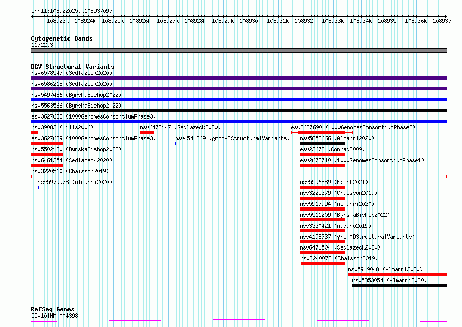
Task: Click the red bar under nsv5502180
Action: click(x=47, y=154)
